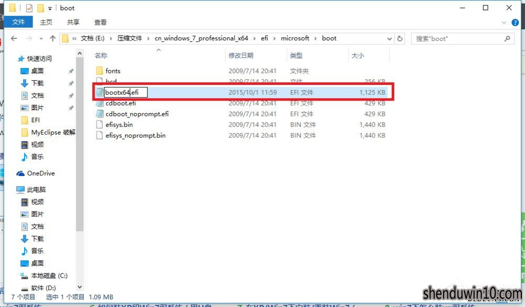The height and width of the screenshot is (307, 525).
Task: Click the efisys.bin file icon
Action: [99, 125]
